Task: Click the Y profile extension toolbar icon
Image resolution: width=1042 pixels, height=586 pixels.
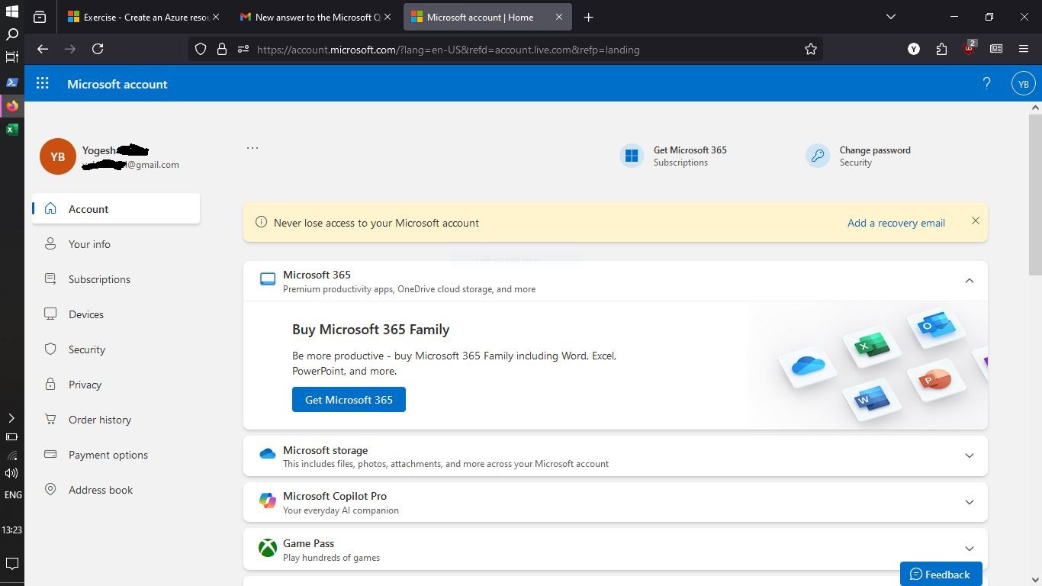Action: click(x=914, y=49)
